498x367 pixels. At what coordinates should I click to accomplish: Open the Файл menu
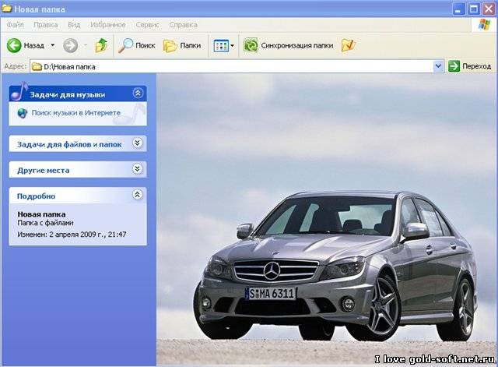click(x=15, y=24)
